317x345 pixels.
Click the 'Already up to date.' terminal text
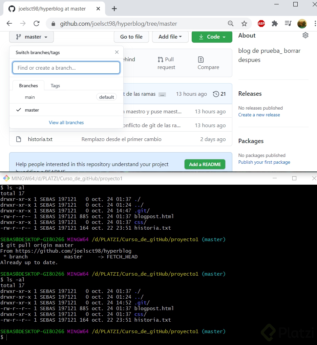[29, 262]
